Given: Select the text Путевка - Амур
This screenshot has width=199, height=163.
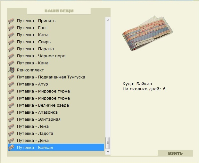Looking at the screenshot, I should 32,84.
